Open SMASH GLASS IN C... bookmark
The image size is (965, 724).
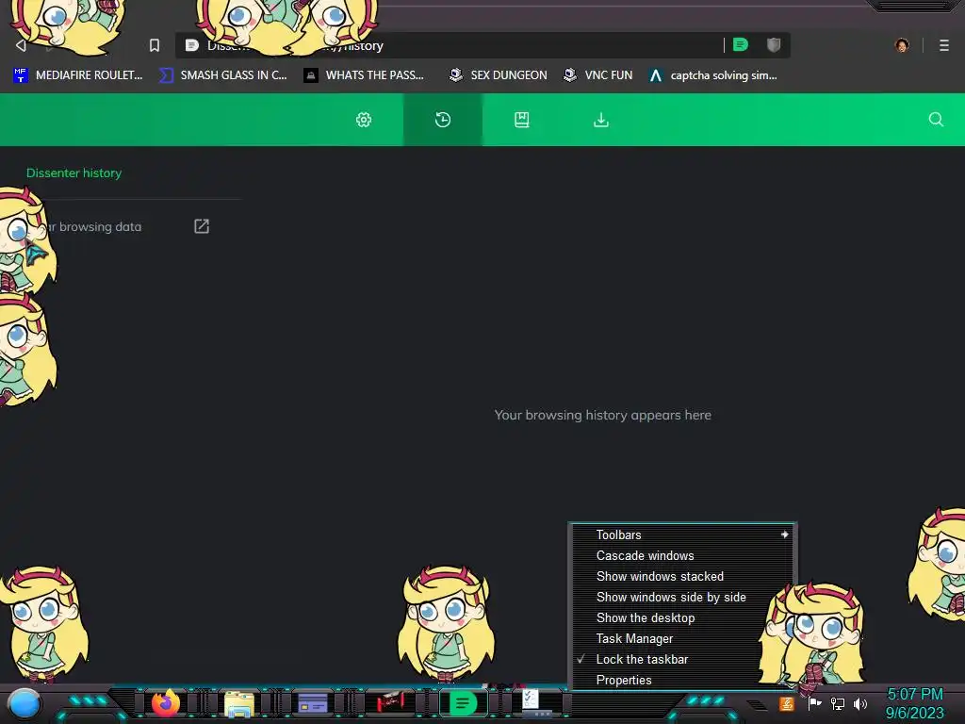tap(222, 75)
